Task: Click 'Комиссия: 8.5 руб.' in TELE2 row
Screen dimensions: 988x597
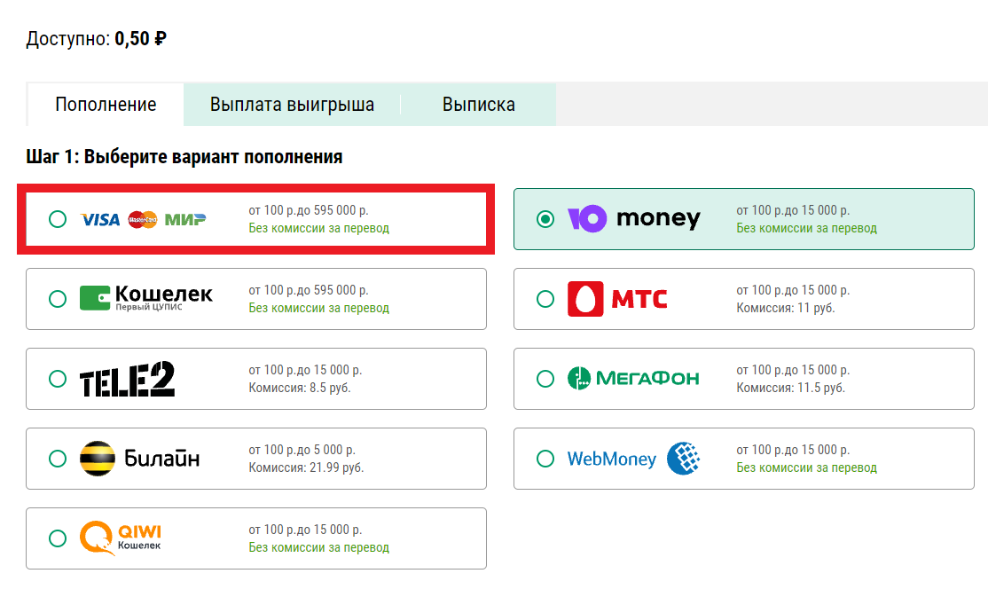Action: [x=299, y=388]
